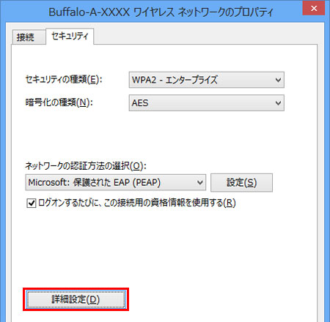Open 詳細設定(D) advanced settings

[x=76, y=299]
